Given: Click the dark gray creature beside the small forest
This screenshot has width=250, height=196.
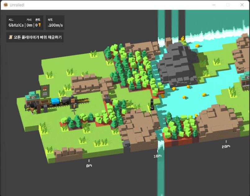Looking at the screenshot, I should [107, 100].
